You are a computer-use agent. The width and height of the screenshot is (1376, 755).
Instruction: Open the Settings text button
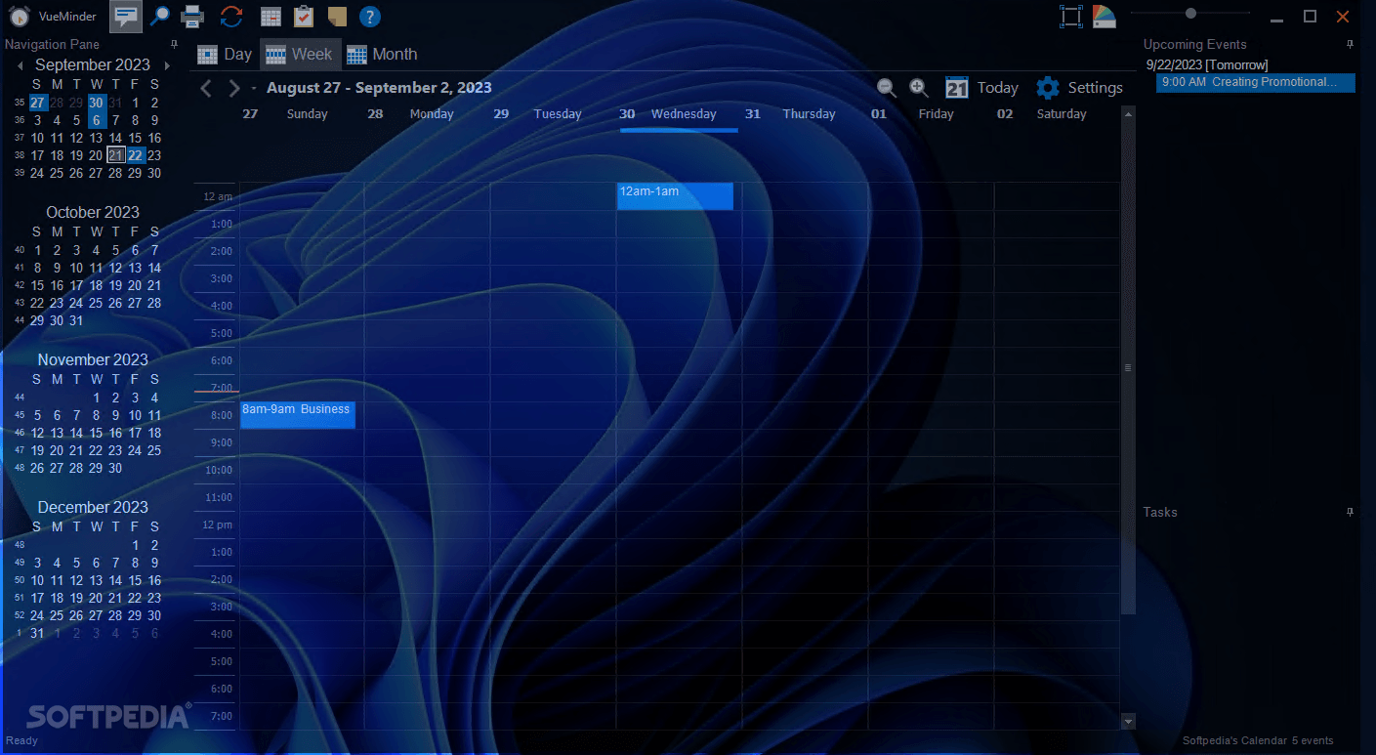[x=1095, y=88]
